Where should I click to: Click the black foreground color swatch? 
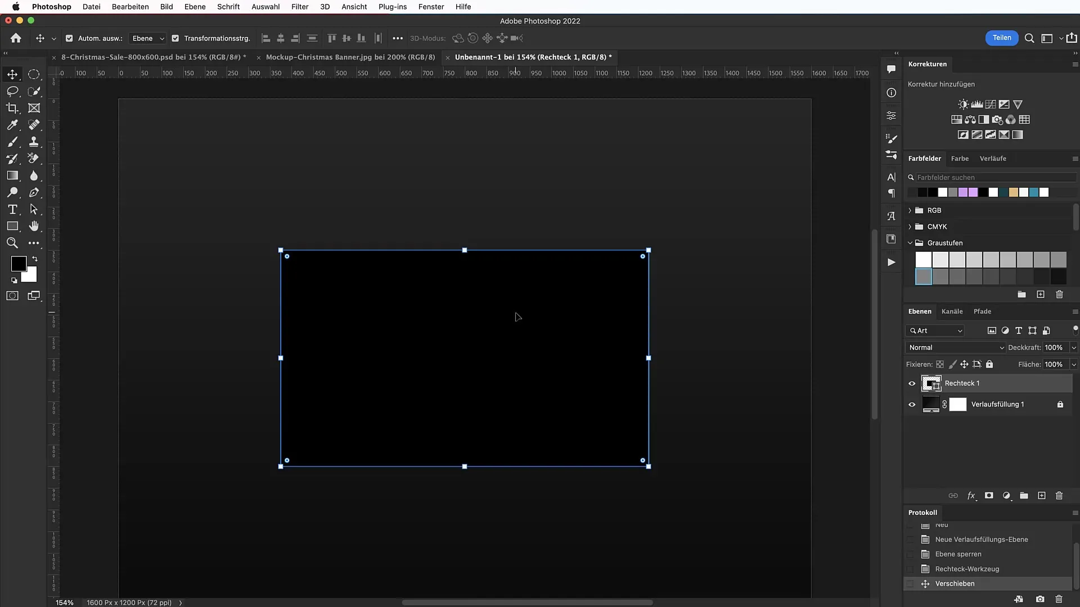coord(19,263)
